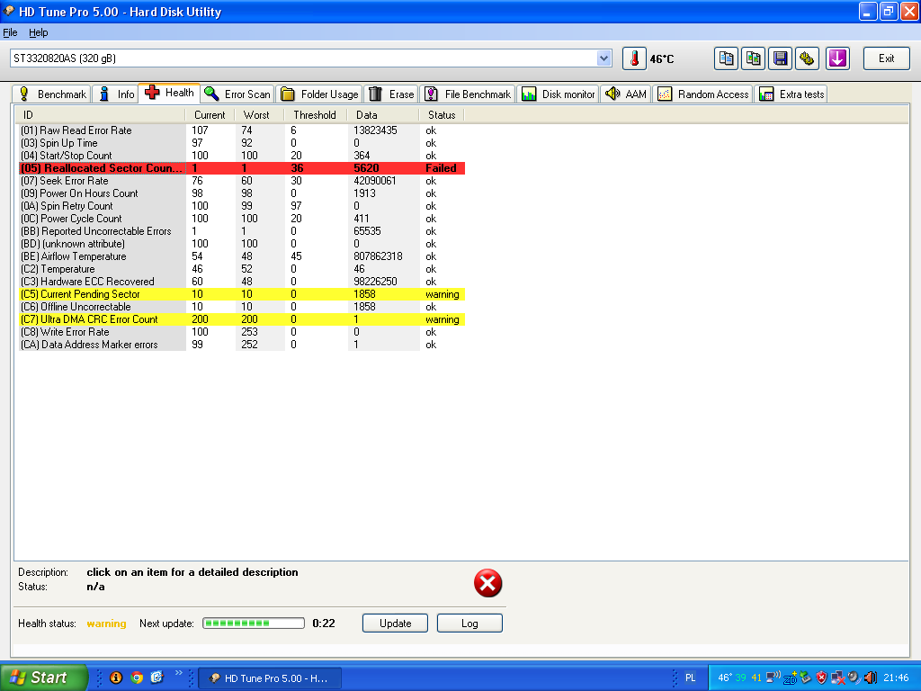Switch to the AAM tab
The width and height of the screenshot is (921, 691).
pos(626,94)
